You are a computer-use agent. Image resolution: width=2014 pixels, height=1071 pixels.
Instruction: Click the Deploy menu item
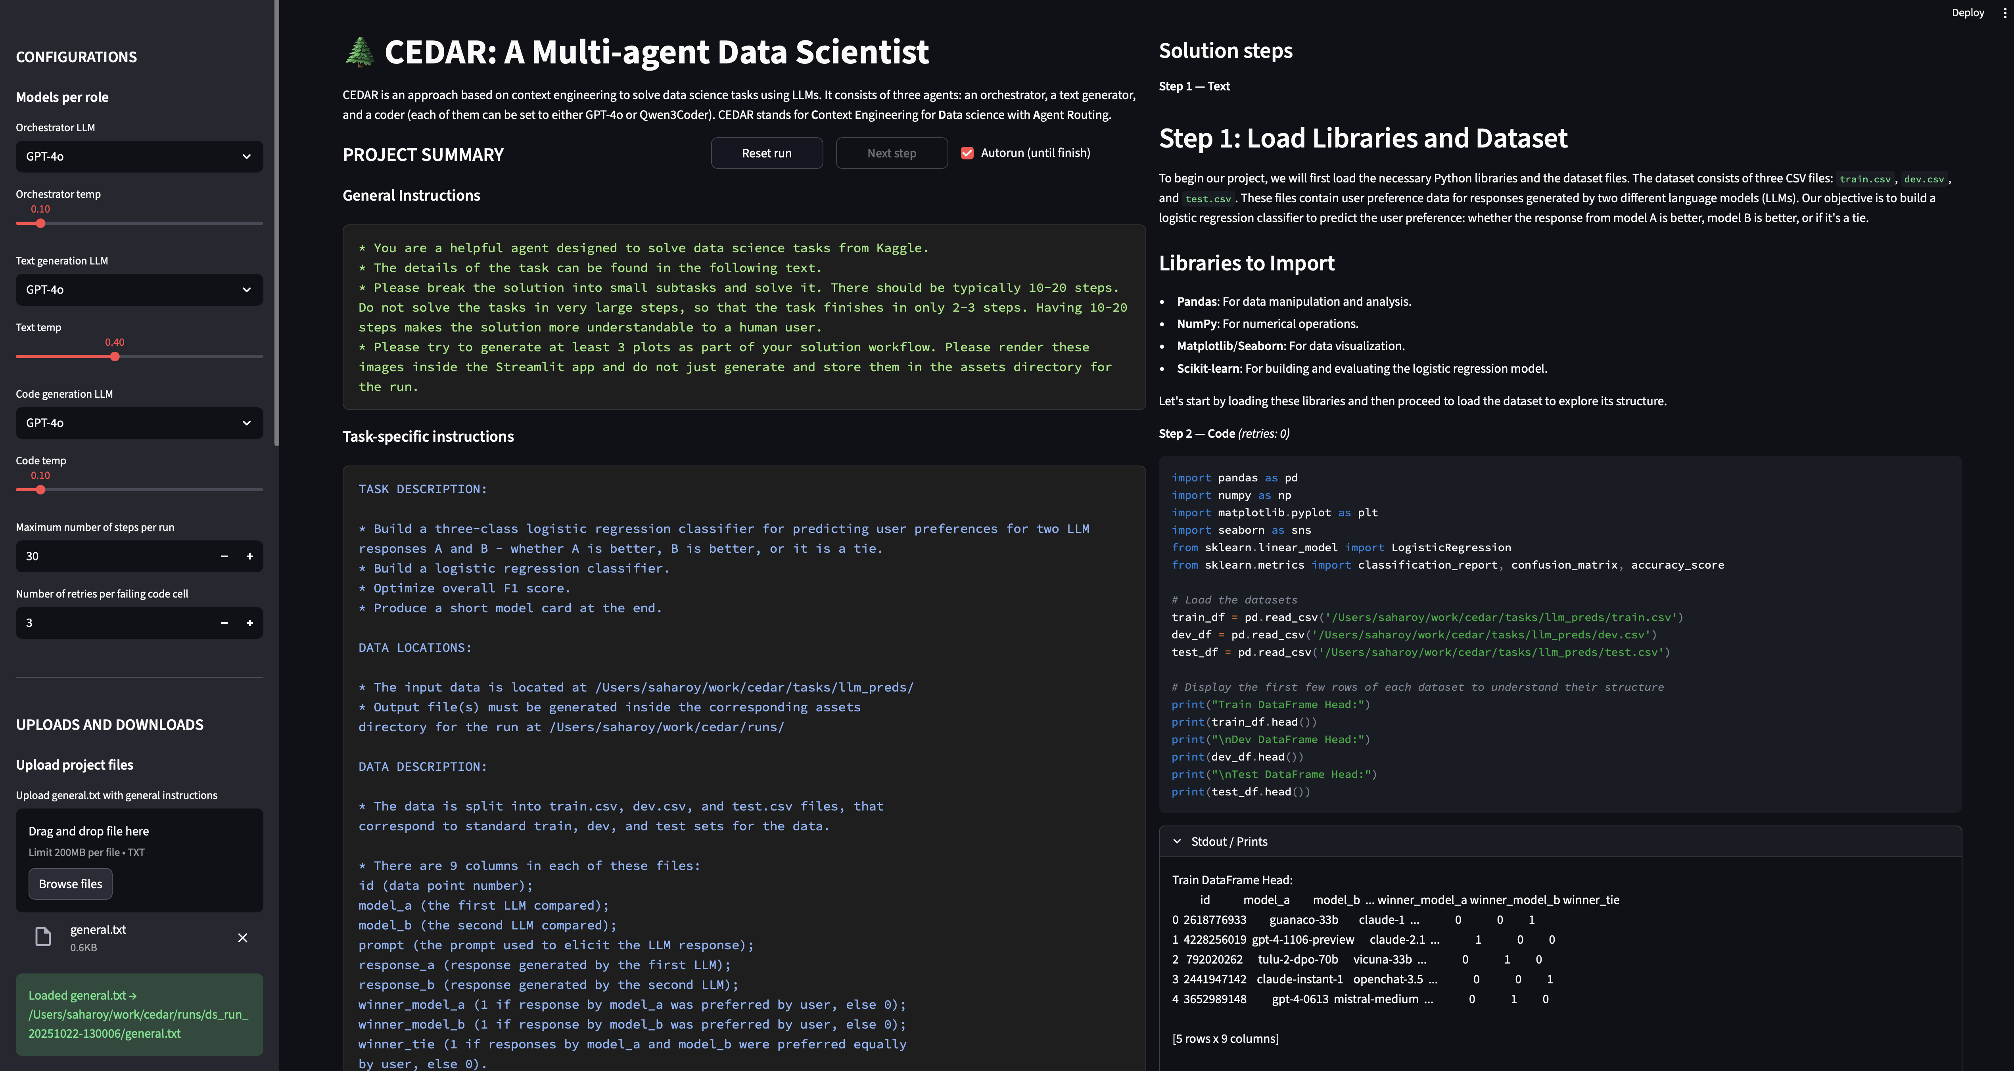[1967, 13]
